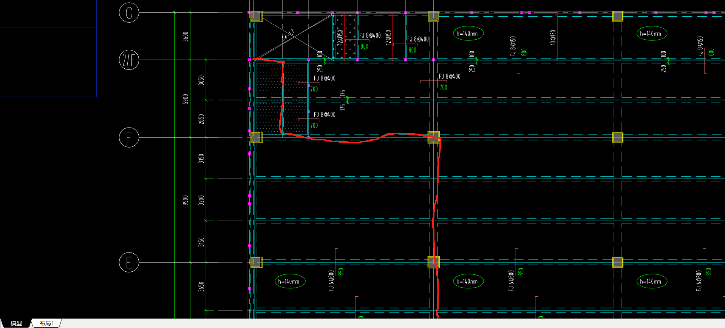Select the 3600 dimension text

185,36
